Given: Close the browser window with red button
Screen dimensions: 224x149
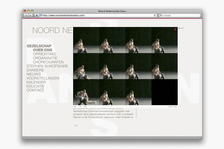Looking at the screenshot, I should [25, 11].
